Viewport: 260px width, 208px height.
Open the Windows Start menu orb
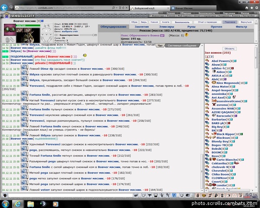click(x=5, y=204)
